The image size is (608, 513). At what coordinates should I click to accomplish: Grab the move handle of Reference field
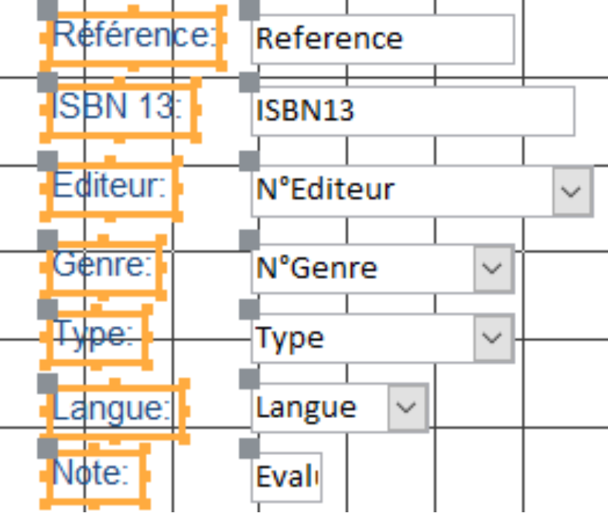249,10
